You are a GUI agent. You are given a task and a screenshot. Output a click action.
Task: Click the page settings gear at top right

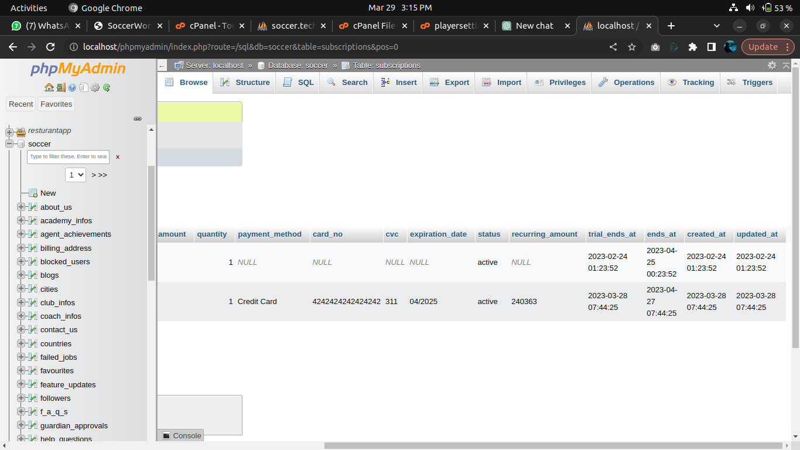point(772,66)
